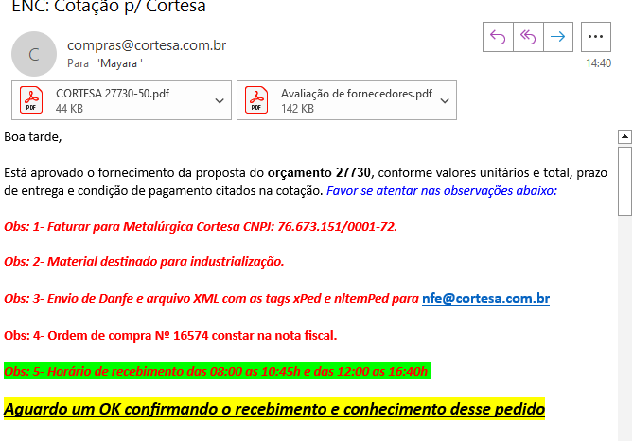Select the recipient name 'Mayara'
633x441 pixels.
click(119, 63)
